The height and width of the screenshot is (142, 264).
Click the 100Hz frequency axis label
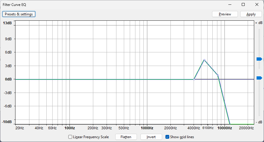70,128
